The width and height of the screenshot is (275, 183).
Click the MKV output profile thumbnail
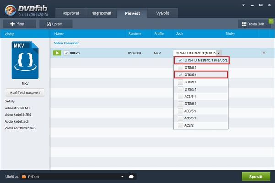point(25,60)
